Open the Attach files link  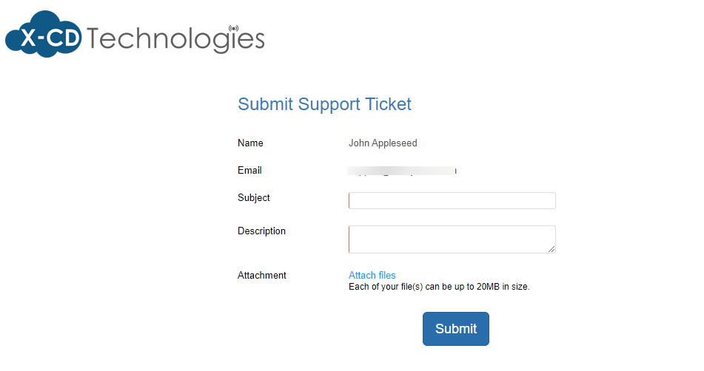(x=372, y=275)
